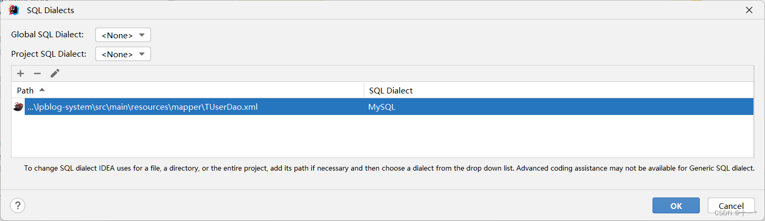
Task: Click the remove path minus icon
Action: (x=37, y=73)
